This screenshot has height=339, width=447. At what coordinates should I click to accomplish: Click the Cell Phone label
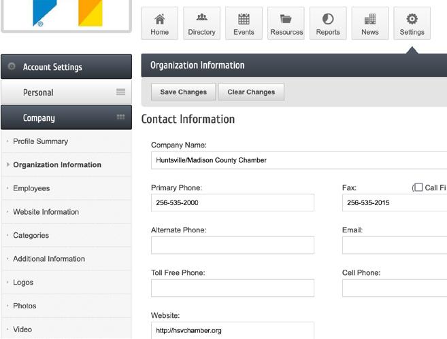tap(361, 272)
